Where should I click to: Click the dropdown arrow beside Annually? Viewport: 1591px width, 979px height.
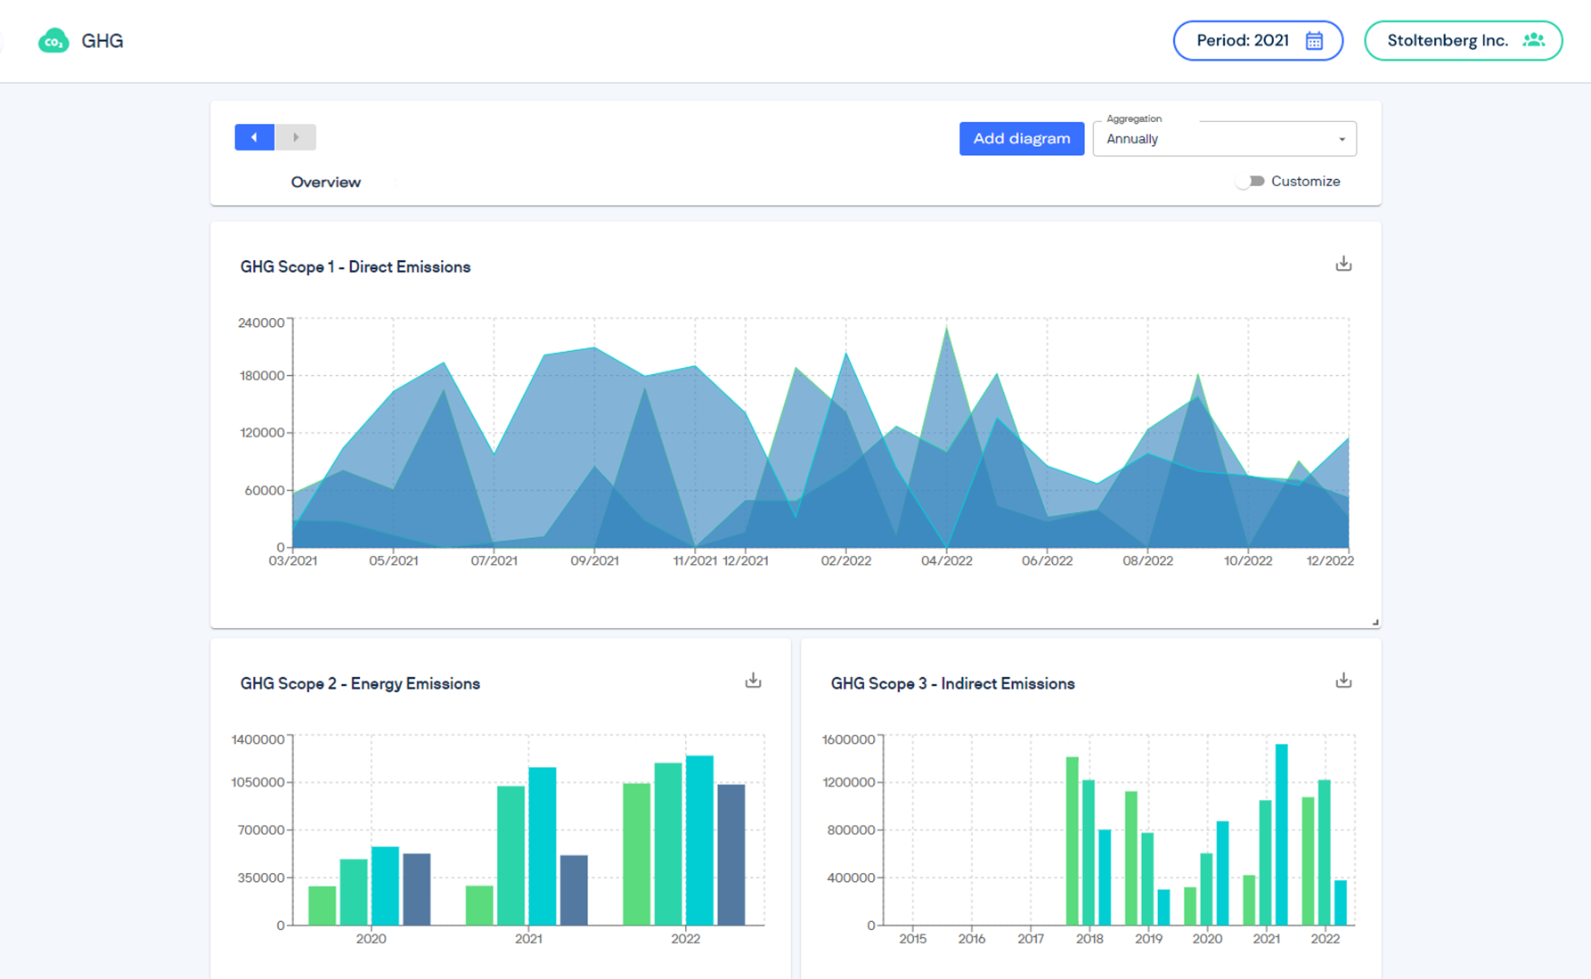click(1341, 139)
